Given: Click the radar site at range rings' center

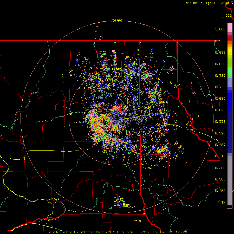Looking at the screenshot, I should [x=117, y=117].
